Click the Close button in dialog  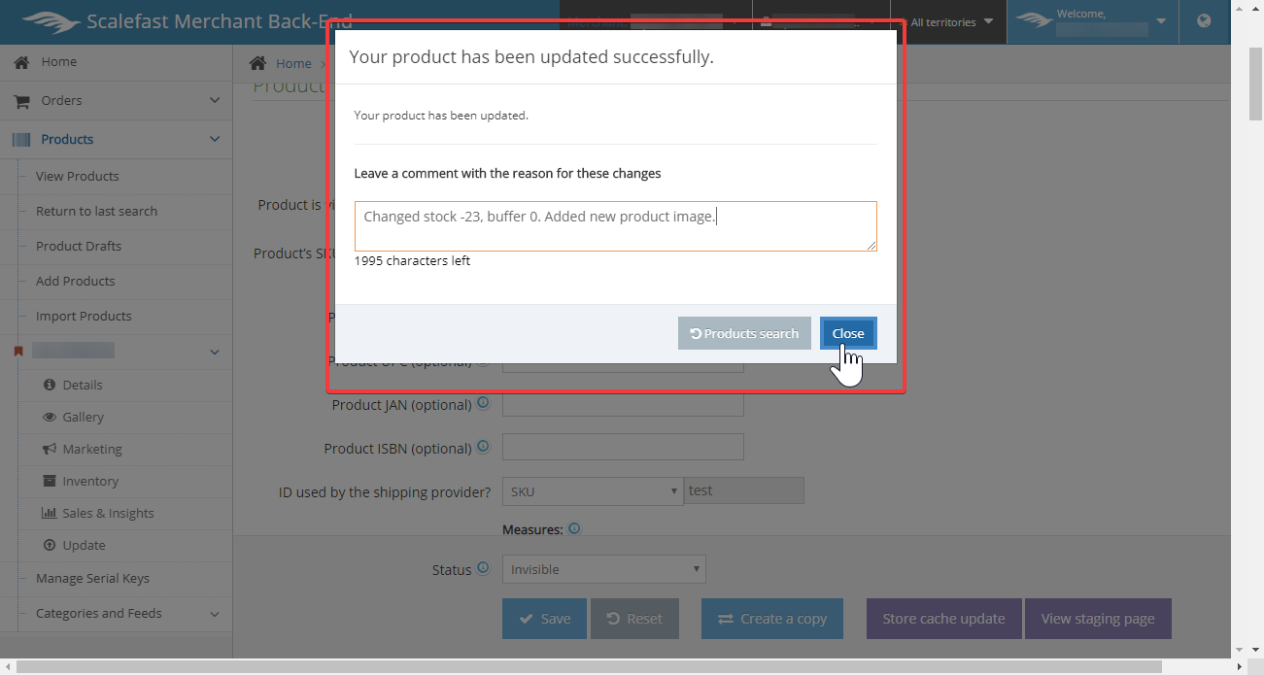[x=847, y=333]
